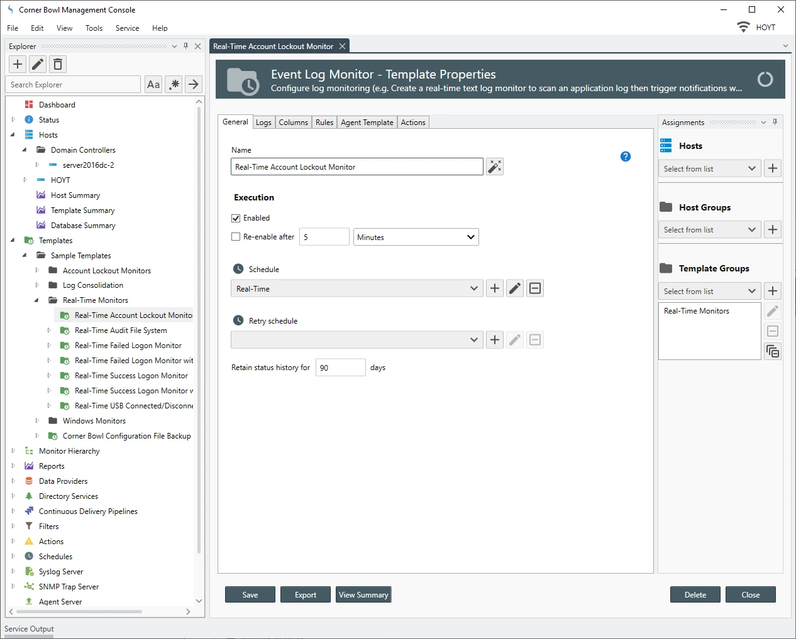Open the Tools menu
796x639 pixels.
click(94, 28)
